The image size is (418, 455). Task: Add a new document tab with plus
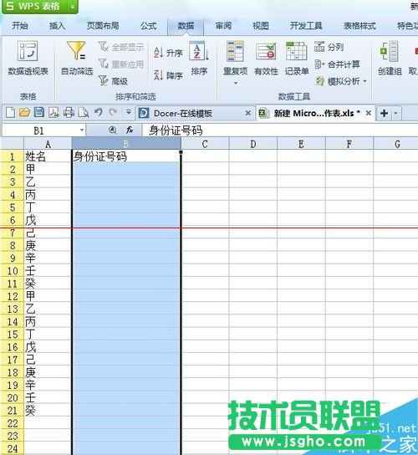pos(384,113)
